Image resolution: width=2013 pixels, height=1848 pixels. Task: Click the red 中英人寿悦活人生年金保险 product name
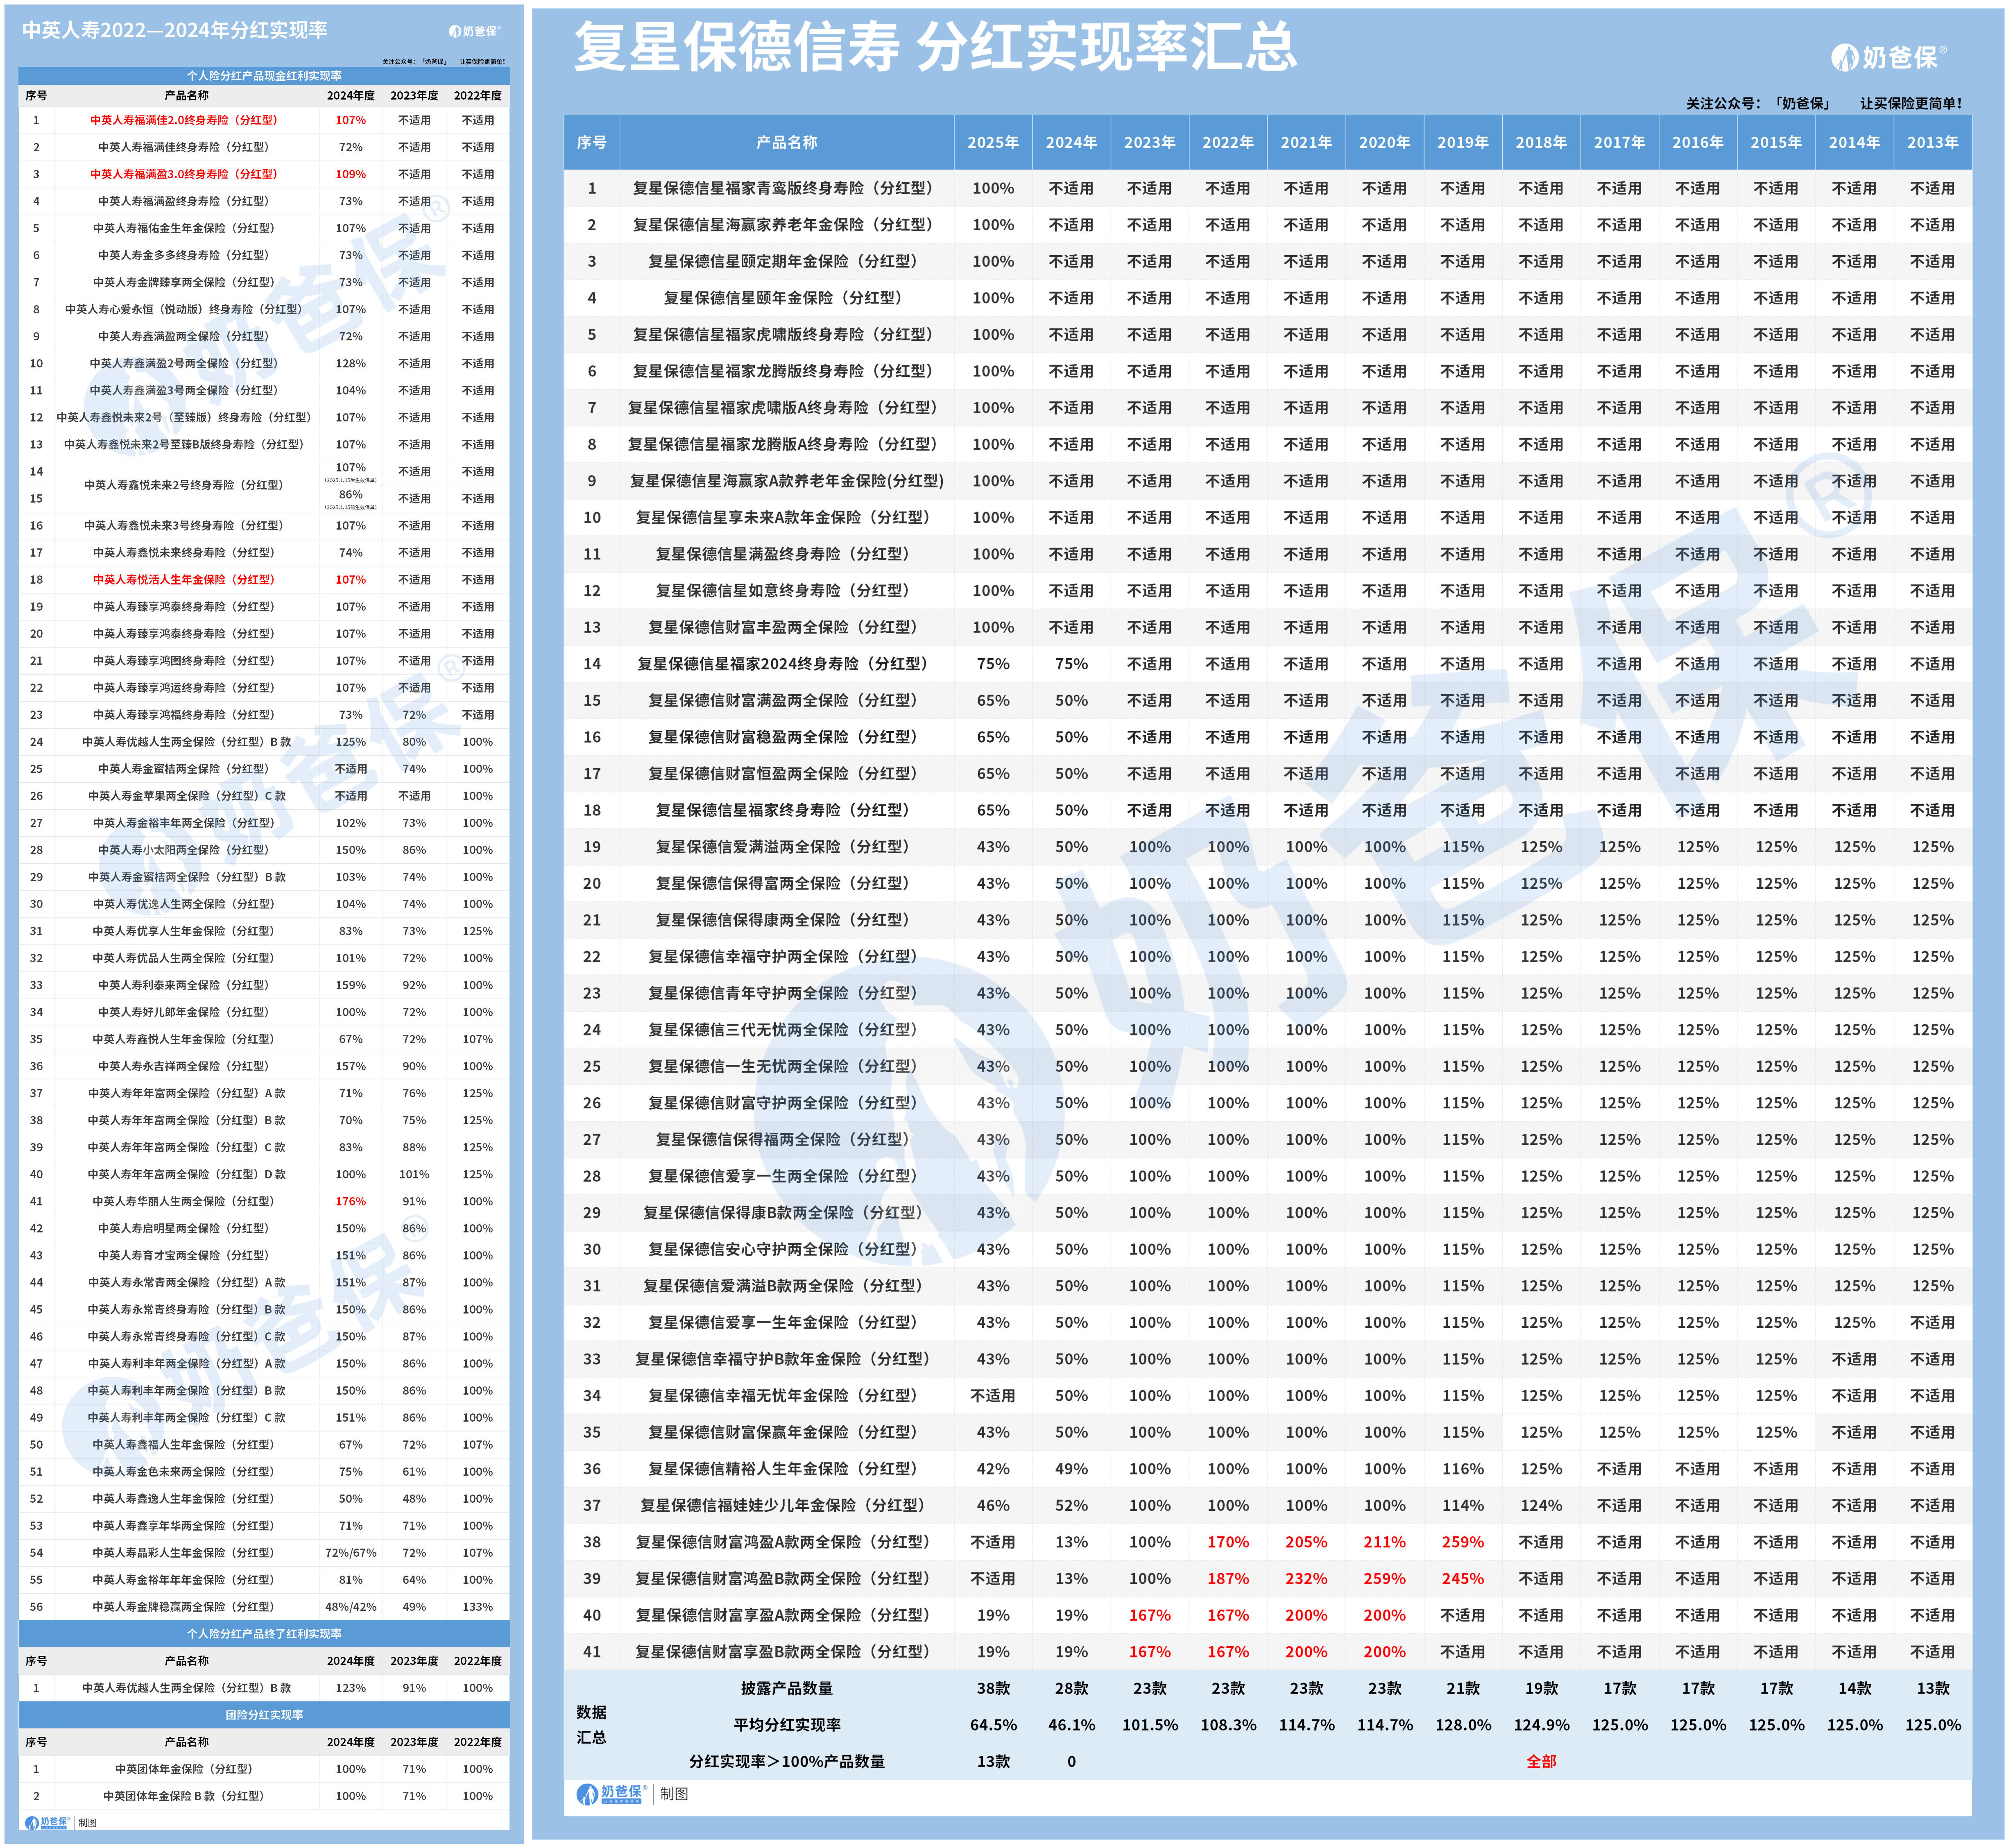tap(184, 579)
